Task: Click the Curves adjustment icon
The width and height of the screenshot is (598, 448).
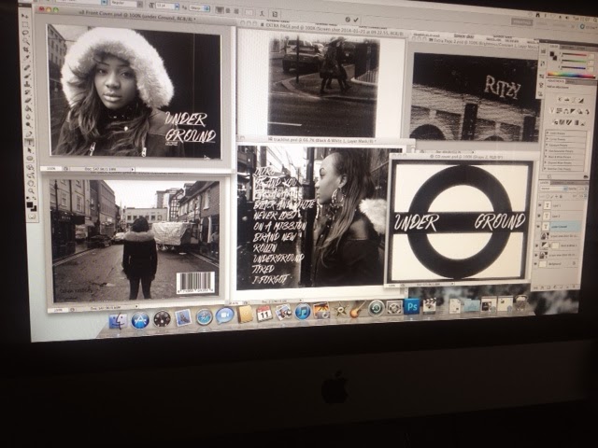Action: pos(575,100)
